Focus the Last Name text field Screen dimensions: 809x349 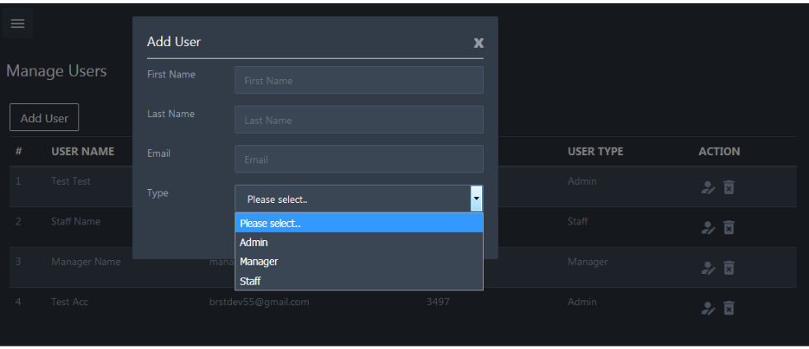358,120
